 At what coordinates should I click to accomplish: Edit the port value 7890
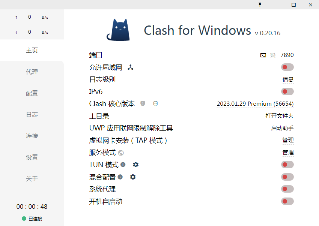click(287, 55)
